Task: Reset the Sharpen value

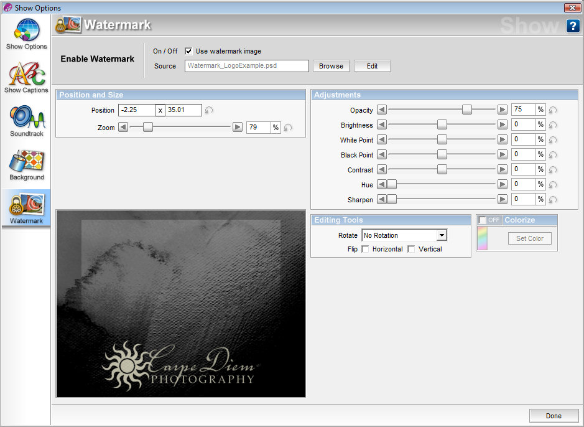Action: (553, 199)
